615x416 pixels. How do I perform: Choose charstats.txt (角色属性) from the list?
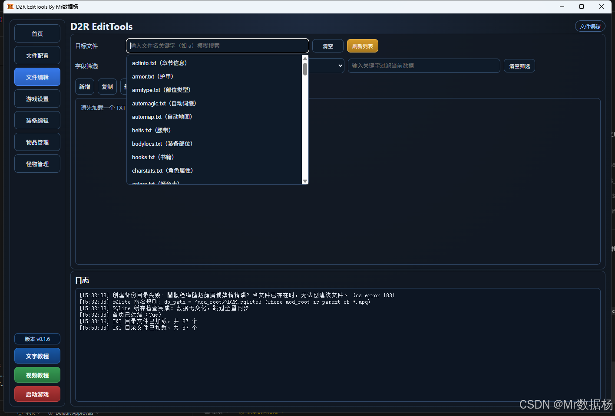coord(215,170)
